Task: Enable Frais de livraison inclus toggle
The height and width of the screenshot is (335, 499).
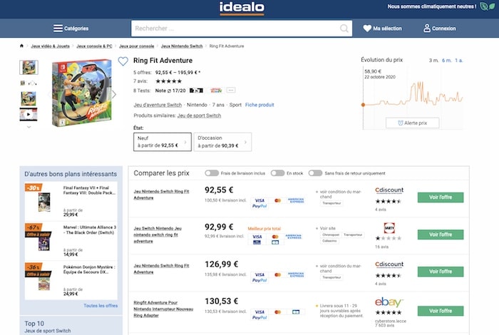Action: 212,173
